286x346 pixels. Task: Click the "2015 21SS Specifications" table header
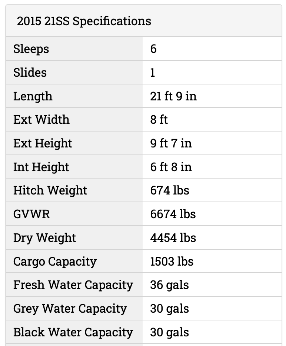pos(84,21)
